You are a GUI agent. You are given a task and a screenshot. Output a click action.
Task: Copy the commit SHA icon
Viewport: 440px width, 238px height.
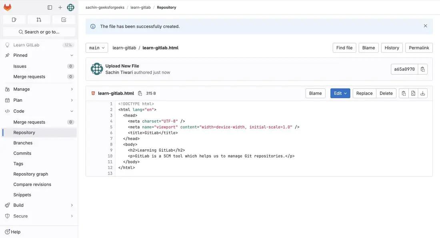click(x=423, y=69)
